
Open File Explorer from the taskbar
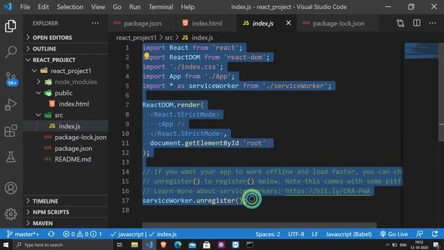(135, 244)
